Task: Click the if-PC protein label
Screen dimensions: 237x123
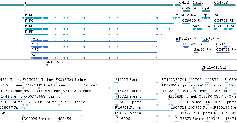Action: click(35, 44)
